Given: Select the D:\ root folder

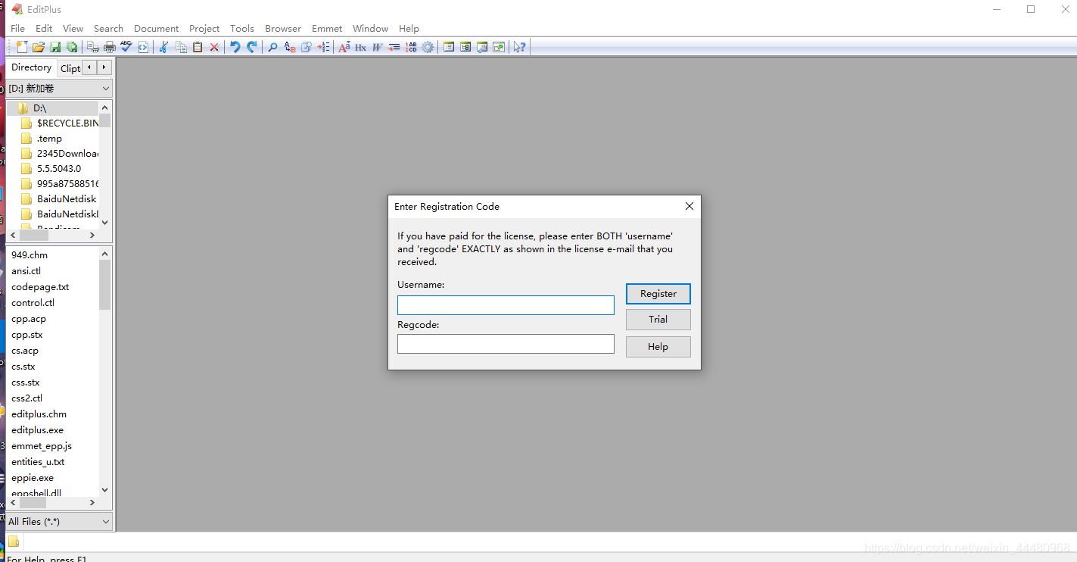Looking at the screenshot, I should pyautogui.click(x=39, y=108).
